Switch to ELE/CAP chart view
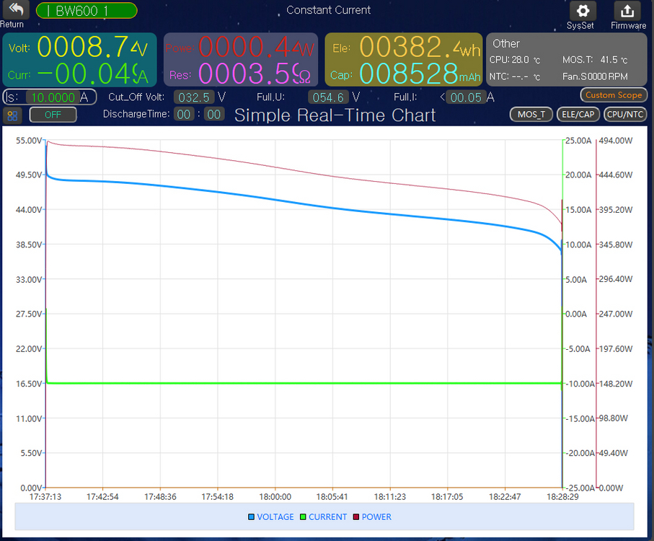 click(578, 114)
